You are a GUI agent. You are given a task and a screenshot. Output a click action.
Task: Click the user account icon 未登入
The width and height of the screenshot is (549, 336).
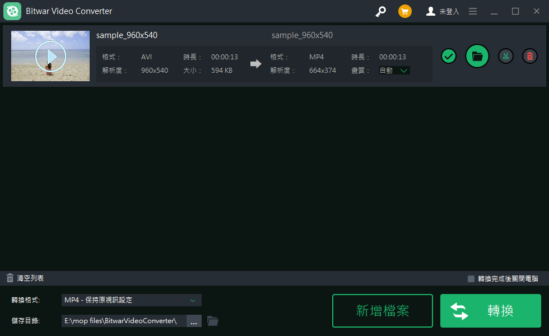442,12
